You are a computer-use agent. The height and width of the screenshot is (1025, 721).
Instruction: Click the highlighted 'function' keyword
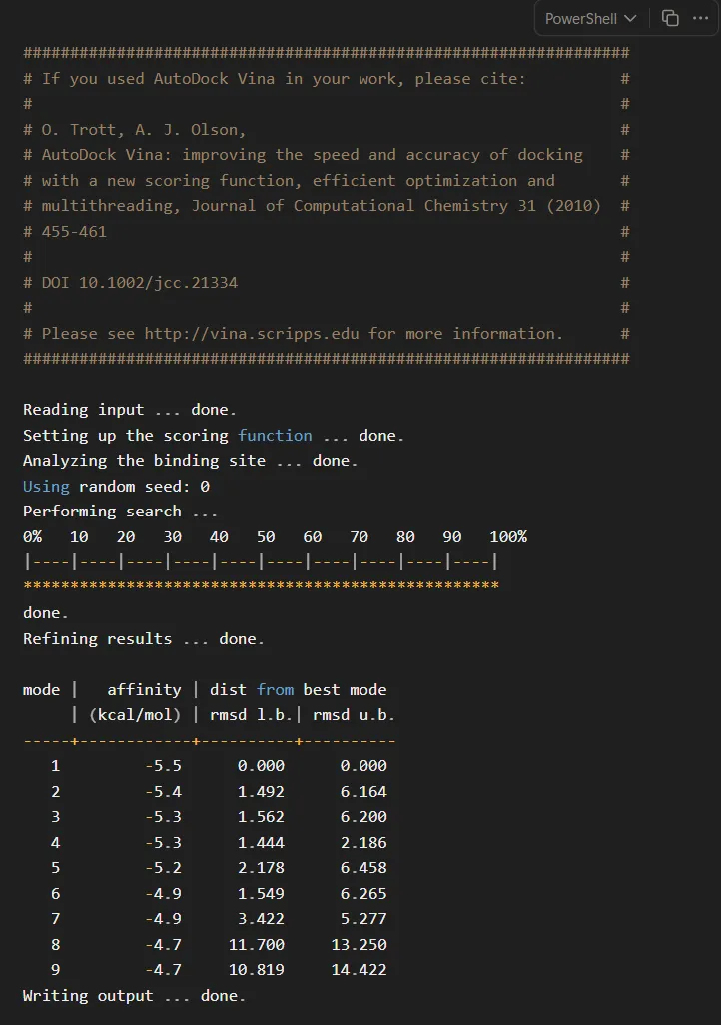[275, 435]
